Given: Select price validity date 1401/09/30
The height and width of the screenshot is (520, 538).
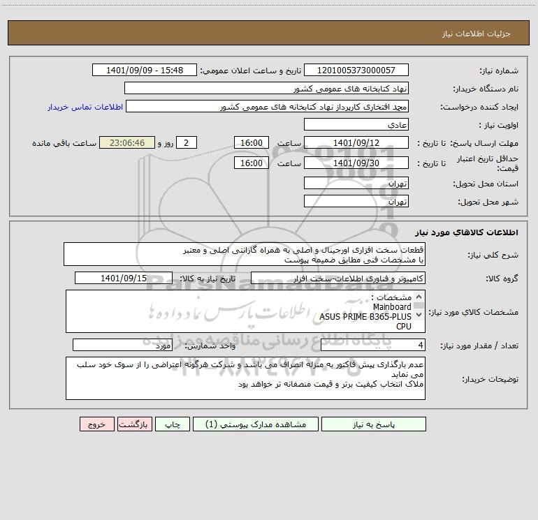Looking at the screenshot, I should coord(356,163).
